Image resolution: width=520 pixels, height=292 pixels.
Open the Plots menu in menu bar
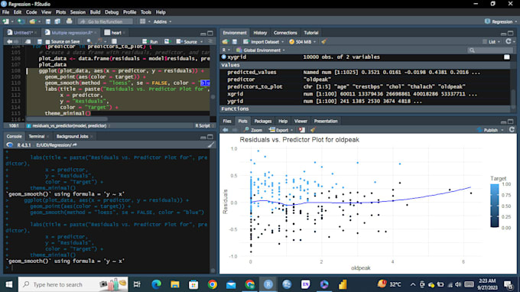pos(60,12)
